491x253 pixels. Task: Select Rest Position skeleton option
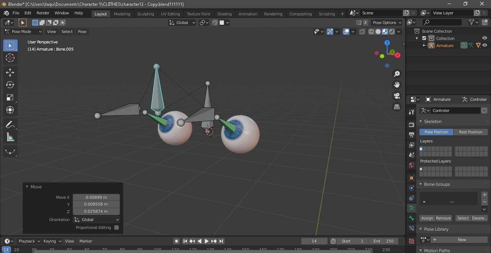tap(471, 132)
